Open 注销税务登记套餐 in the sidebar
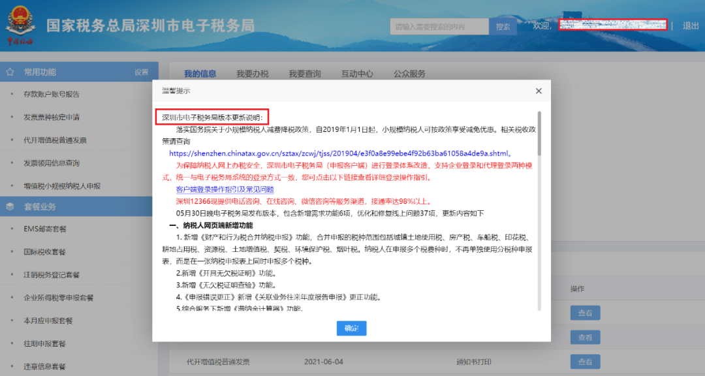 click(x=52, y=275)
